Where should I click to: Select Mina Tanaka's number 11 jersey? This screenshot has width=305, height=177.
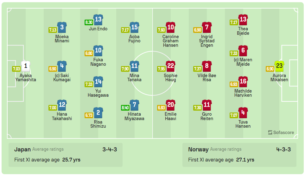(x=134, y=66)
